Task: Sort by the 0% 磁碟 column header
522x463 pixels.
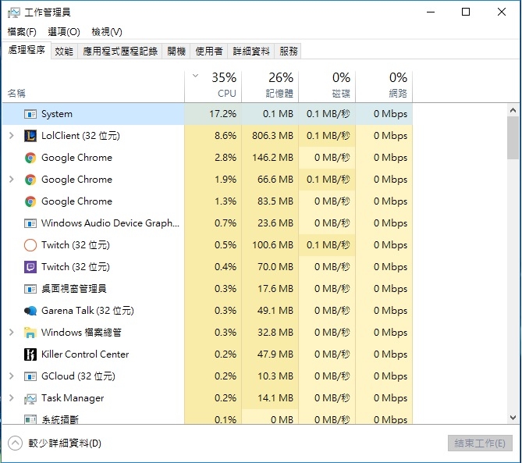Action: pos(327,86)
